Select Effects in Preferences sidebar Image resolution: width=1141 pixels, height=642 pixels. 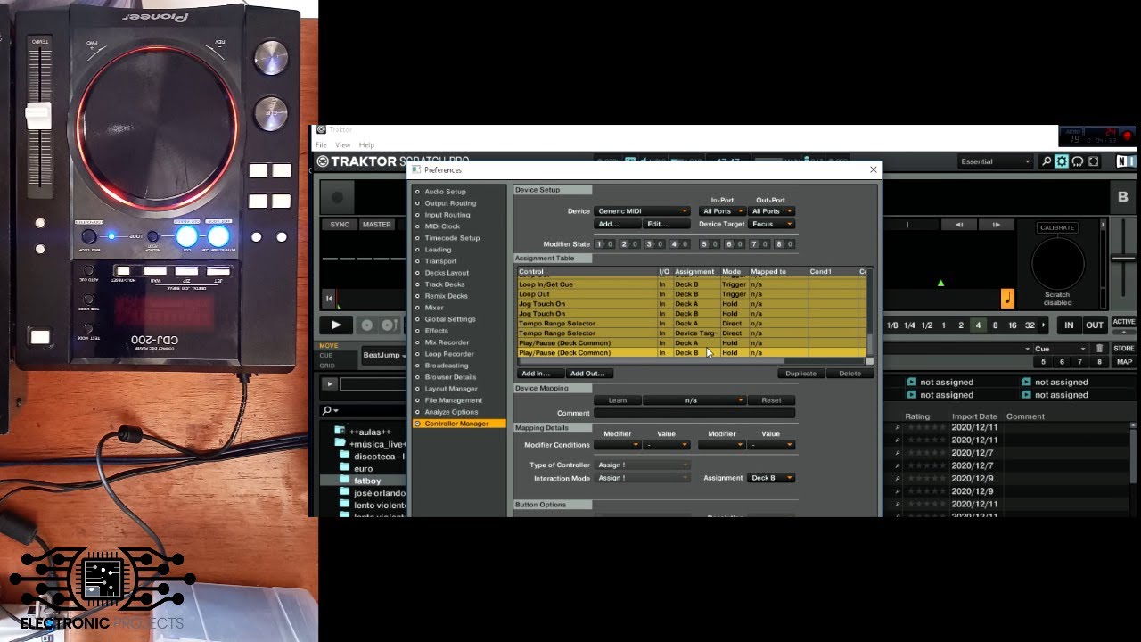436,331
